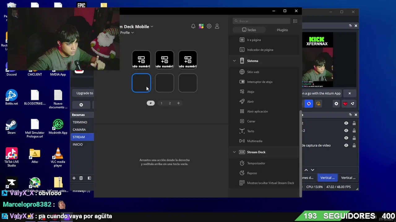Open Stream Deck settings gear
Screen dimensions: 396x222
click(x=209, y=27)
